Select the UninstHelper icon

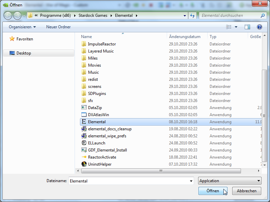[x=84, y=164]
